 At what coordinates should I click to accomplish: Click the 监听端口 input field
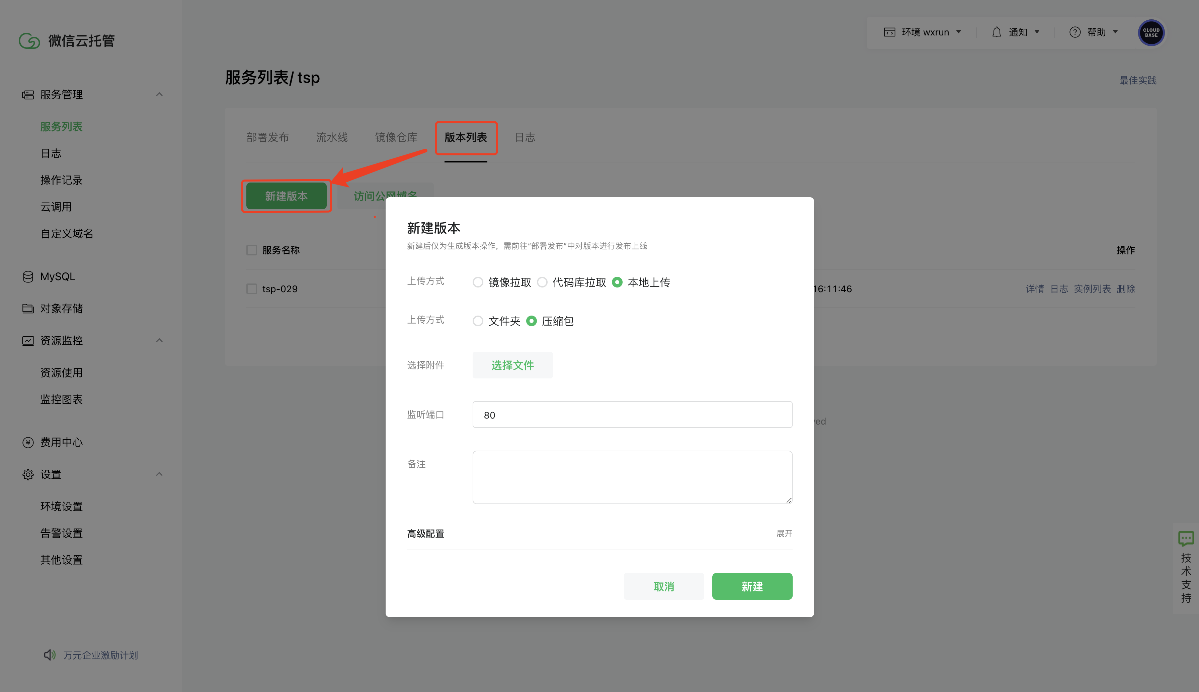tap(632, 415)
